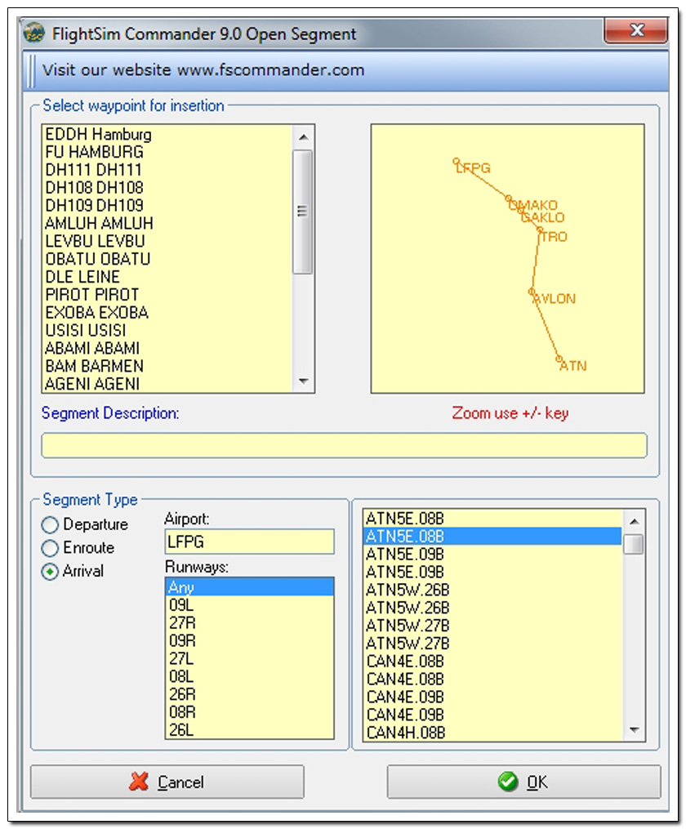
Task: Select waypoint EDDH Hamburg
Action: (167, 134)
